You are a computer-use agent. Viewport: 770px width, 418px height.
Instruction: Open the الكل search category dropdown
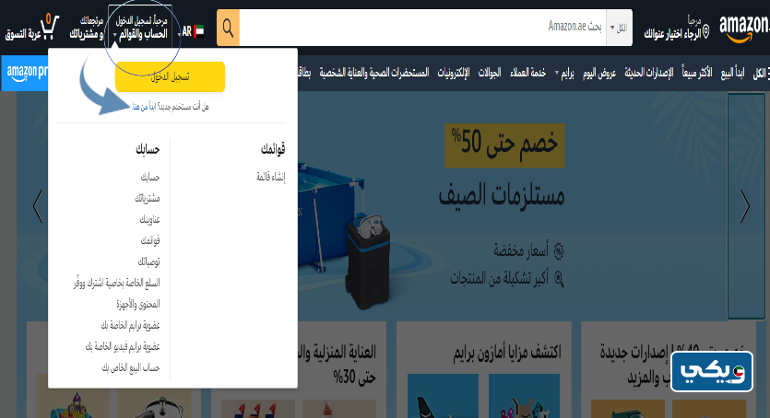pyautogui.click(x=620, y=28)
